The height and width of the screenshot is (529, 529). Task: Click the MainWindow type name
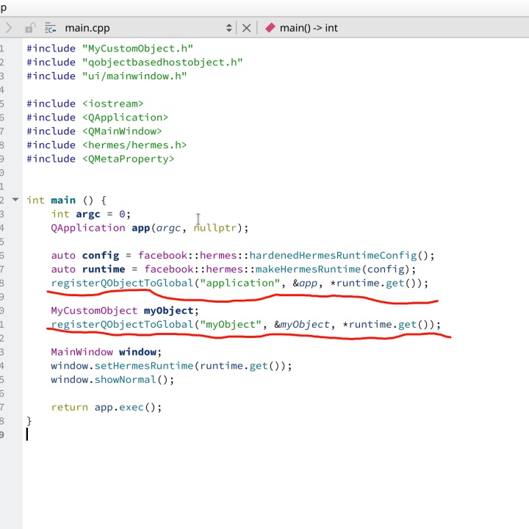point(82,352)
